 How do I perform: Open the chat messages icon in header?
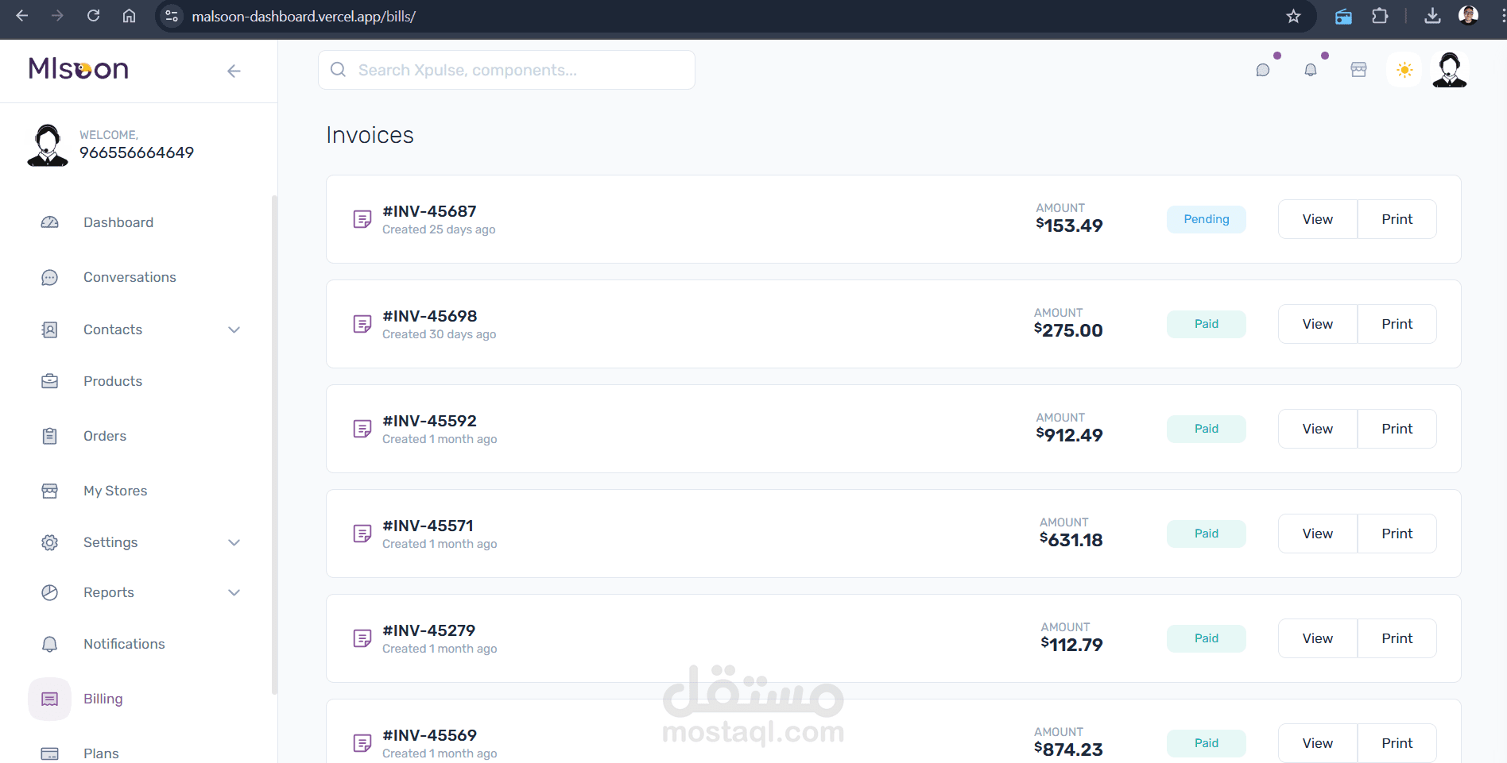[x=1263, y=70]
